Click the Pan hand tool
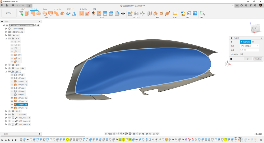The image size is (264, 143). pos(114,133)
